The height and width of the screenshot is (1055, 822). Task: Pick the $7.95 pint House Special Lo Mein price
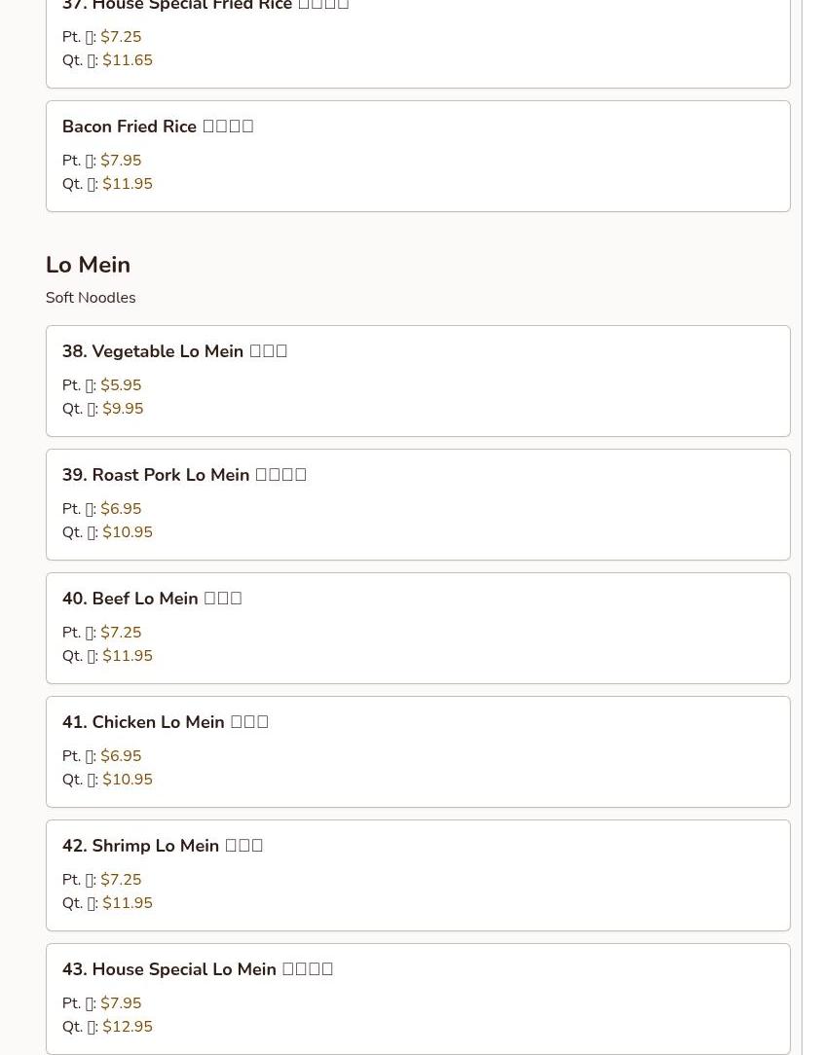(x=121, y=1003)
